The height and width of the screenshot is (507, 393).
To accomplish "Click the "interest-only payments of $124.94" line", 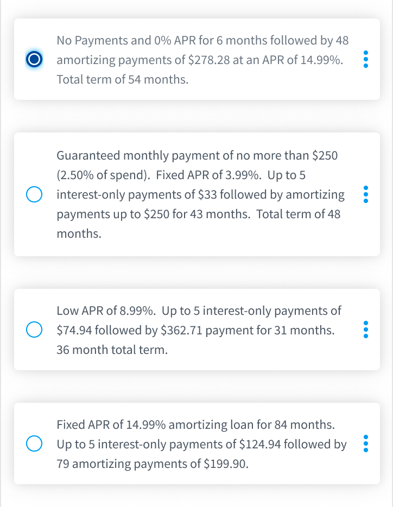I will click(x=201, y=444).
